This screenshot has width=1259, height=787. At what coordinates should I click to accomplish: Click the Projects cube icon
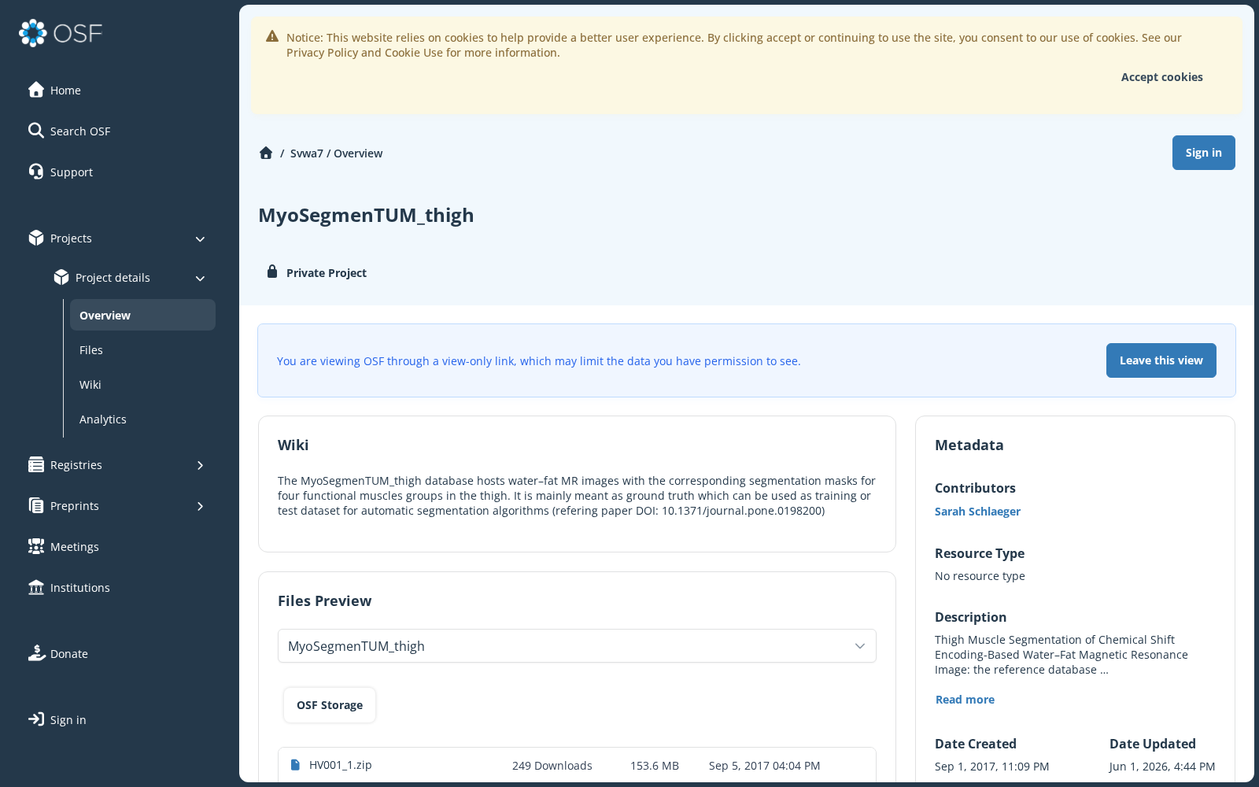point(36,238)
